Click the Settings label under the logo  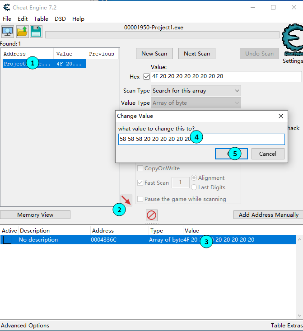click(x=293, y=61)
